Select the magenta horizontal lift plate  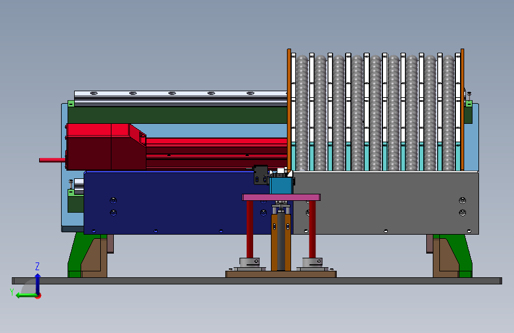coord(281,197)
